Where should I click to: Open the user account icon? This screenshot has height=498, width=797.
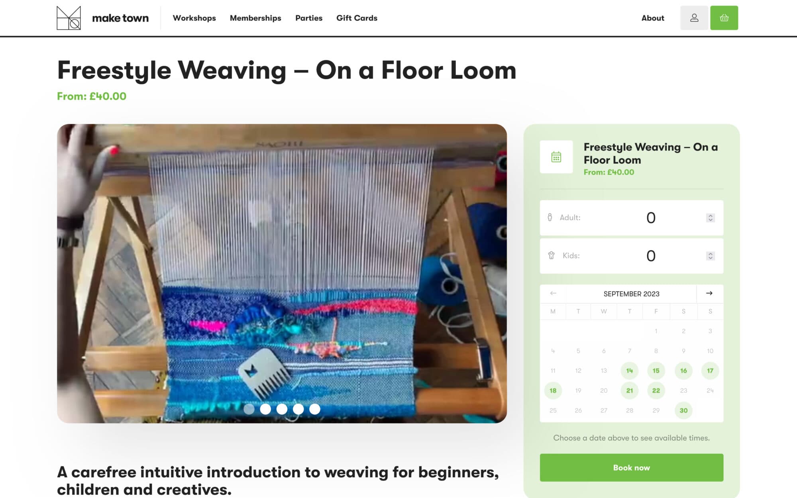(x=694, y=18)
